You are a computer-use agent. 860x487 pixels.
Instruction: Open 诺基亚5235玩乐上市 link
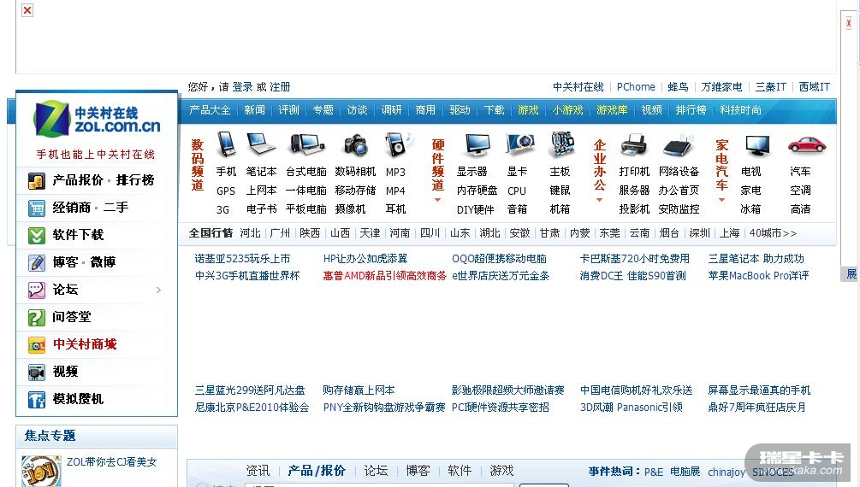tap(242, 259)
